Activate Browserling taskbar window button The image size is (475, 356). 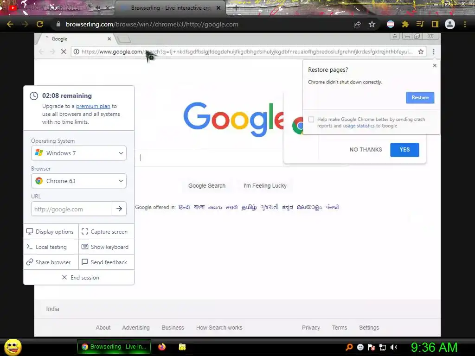click(114, 347)
